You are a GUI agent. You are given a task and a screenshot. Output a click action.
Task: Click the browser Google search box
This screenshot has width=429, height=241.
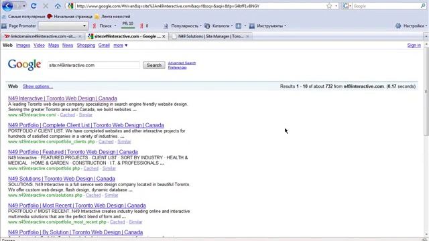pos(386,6)
